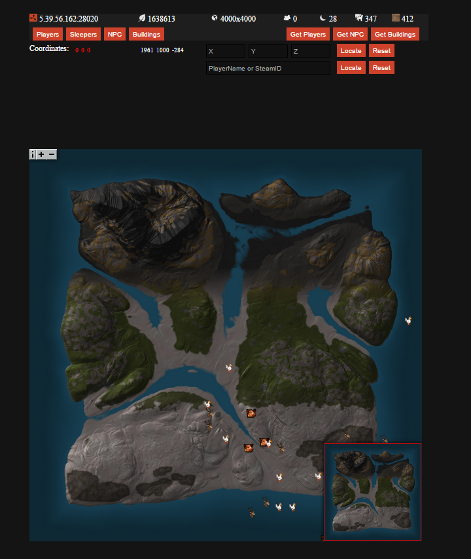
Task: Click the cursor coordinates 1961 1000 -284
Action: click(162, 50)
